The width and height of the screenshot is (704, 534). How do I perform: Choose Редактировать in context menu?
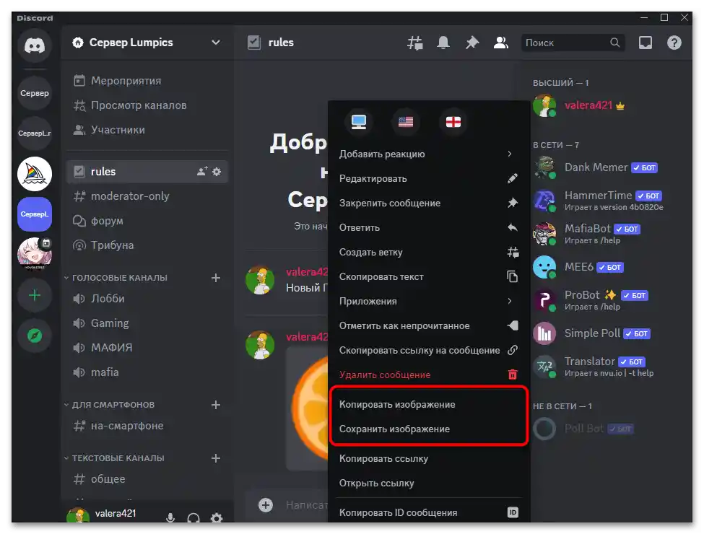pos(429,178)
